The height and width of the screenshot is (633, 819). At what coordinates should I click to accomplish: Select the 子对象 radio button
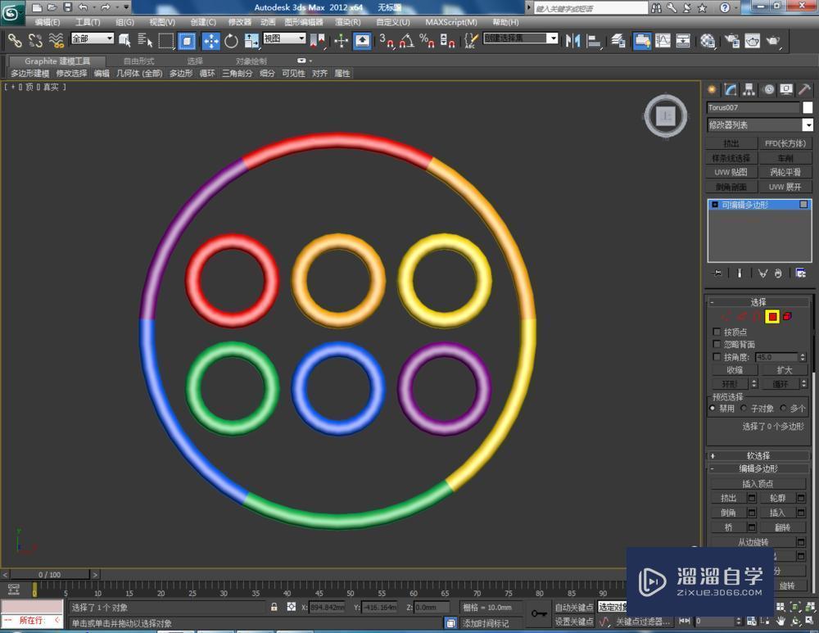click(744, 408)
